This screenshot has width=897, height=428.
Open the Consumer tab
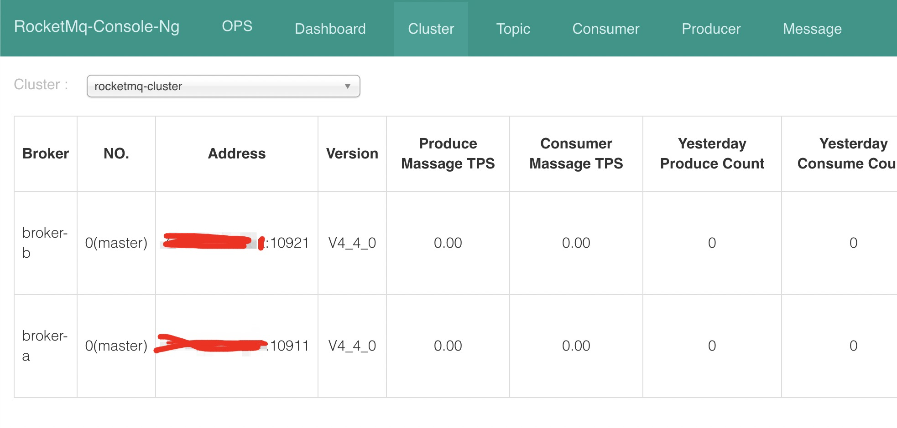pos(605,29)
